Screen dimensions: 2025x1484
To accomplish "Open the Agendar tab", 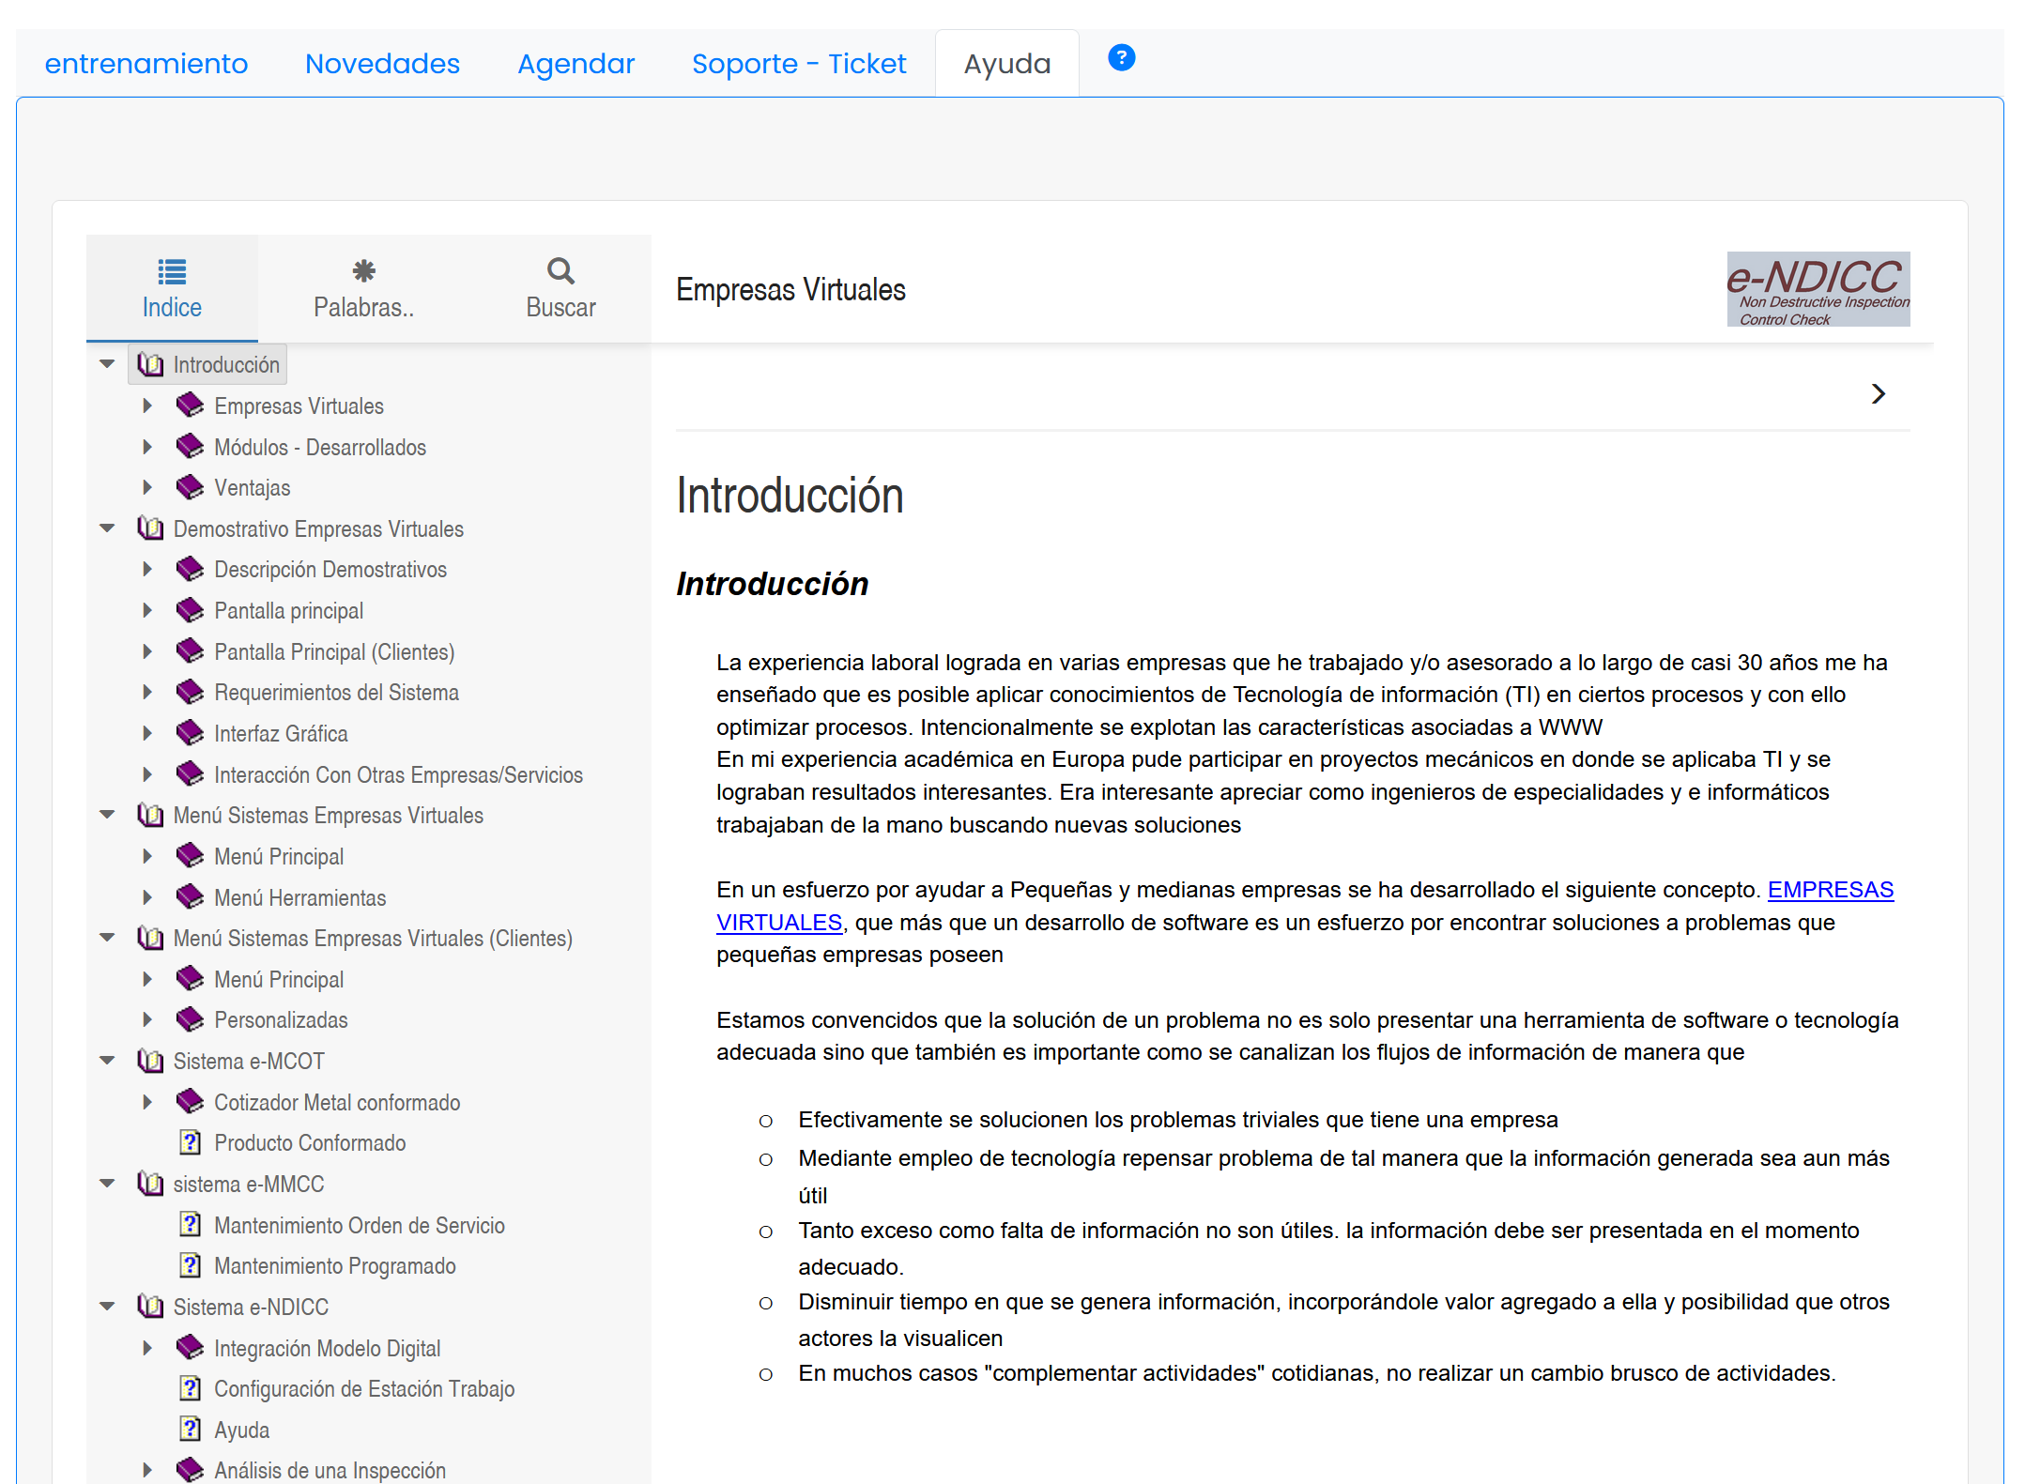I will click(575, 64).
